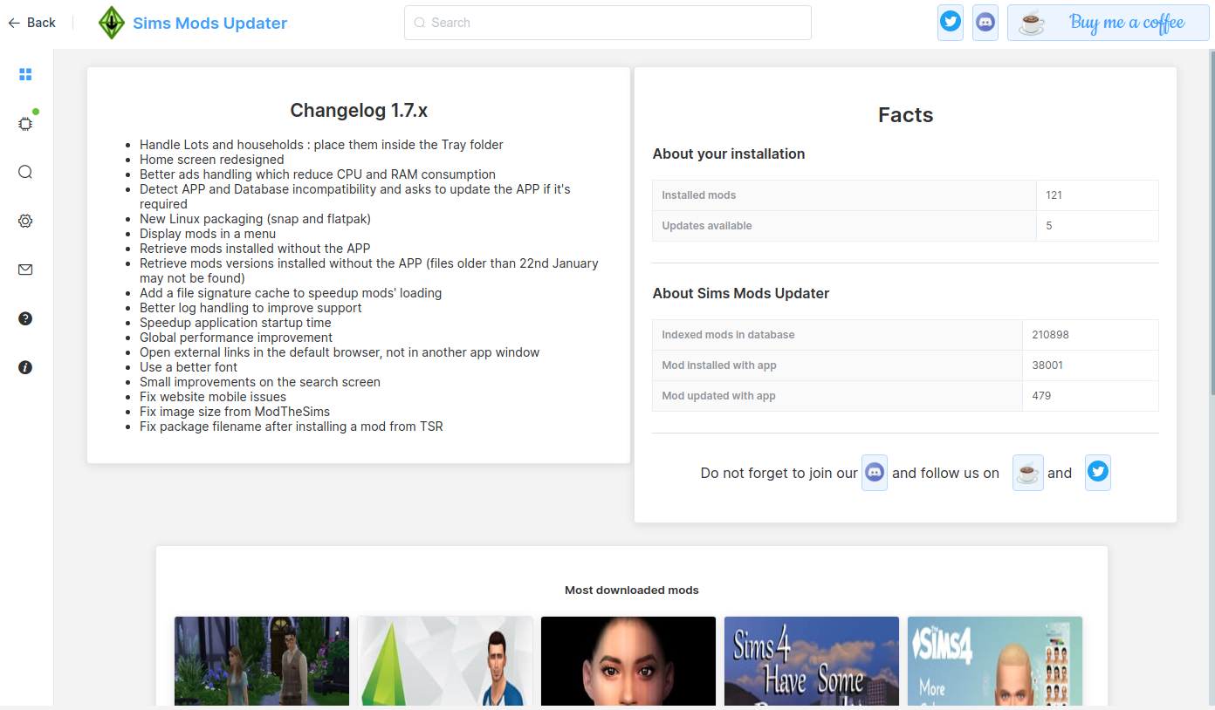This screenshot has width=1215, height=710.
Task: Click the 'Speedup application startup time' entry
Action: pyautogui.click(x=236, y=323)
